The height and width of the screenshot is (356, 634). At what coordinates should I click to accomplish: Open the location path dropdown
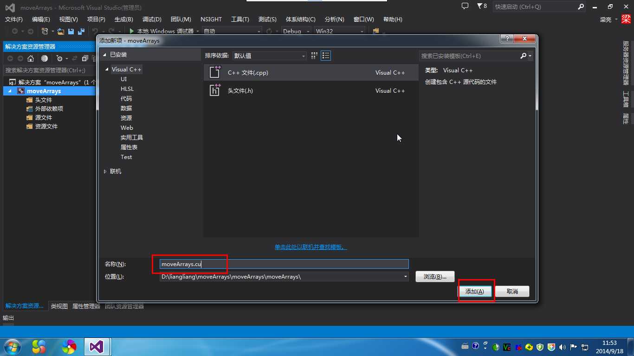(405, 277)
